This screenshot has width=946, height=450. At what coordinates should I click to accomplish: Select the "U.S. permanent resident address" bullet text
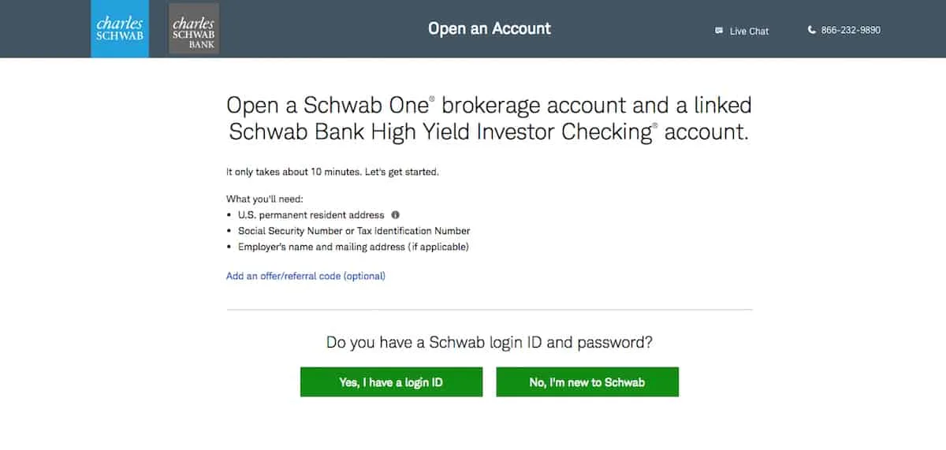click(311, 214)
